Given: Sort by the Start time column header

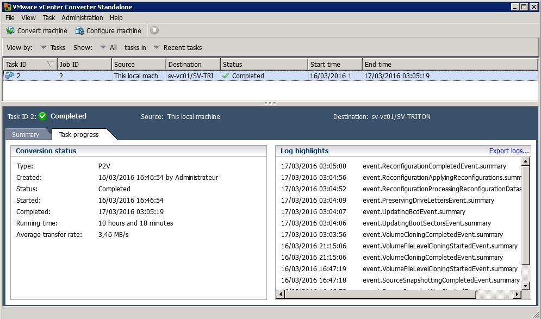Looking at the screenshot, I should click(x=335, y=64).
